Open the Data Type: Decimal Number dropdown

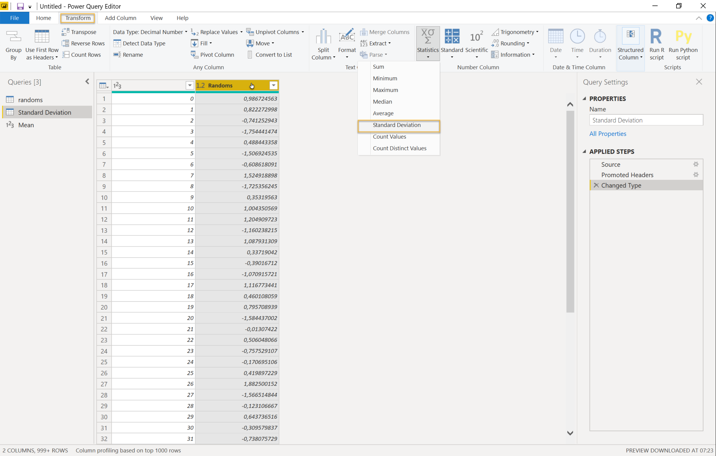150,32
